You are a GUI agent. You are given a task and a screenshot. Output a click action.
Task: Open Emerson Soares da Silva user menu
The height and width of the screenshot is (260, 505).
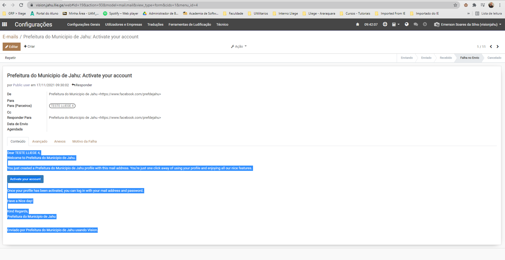[468, 24]
